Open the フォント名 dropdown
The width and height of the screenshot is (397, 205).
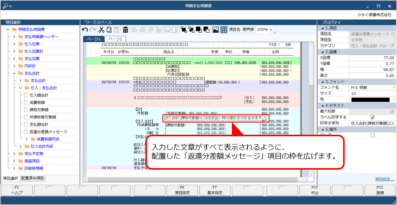click(394, 87)
